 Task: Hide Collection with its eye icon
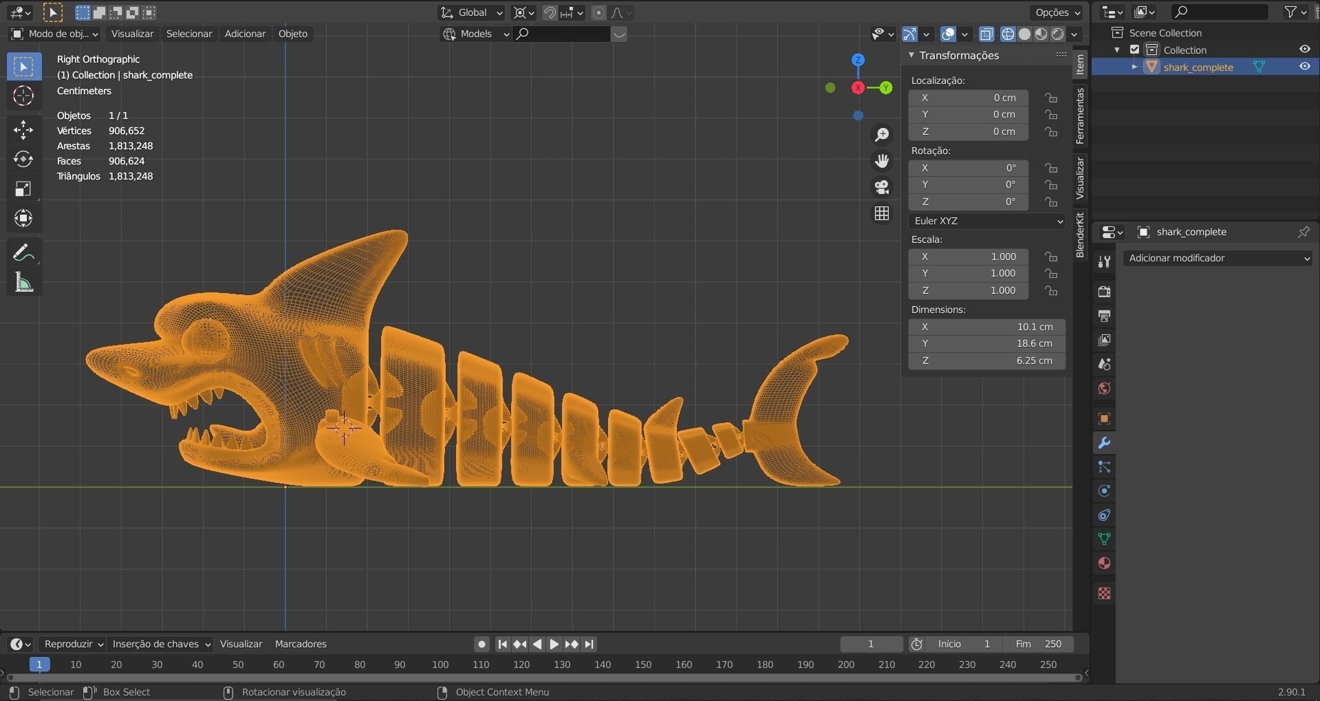coord(1304,50)
